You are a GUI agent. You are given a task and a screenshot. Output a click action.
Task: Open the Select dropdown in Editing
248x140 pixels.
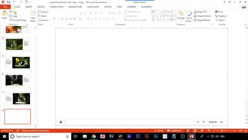tap(220, 20)
